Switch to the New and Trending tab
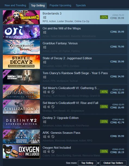Image resolution: width=129 pixels, height=166 pixels. coord(15,5)
